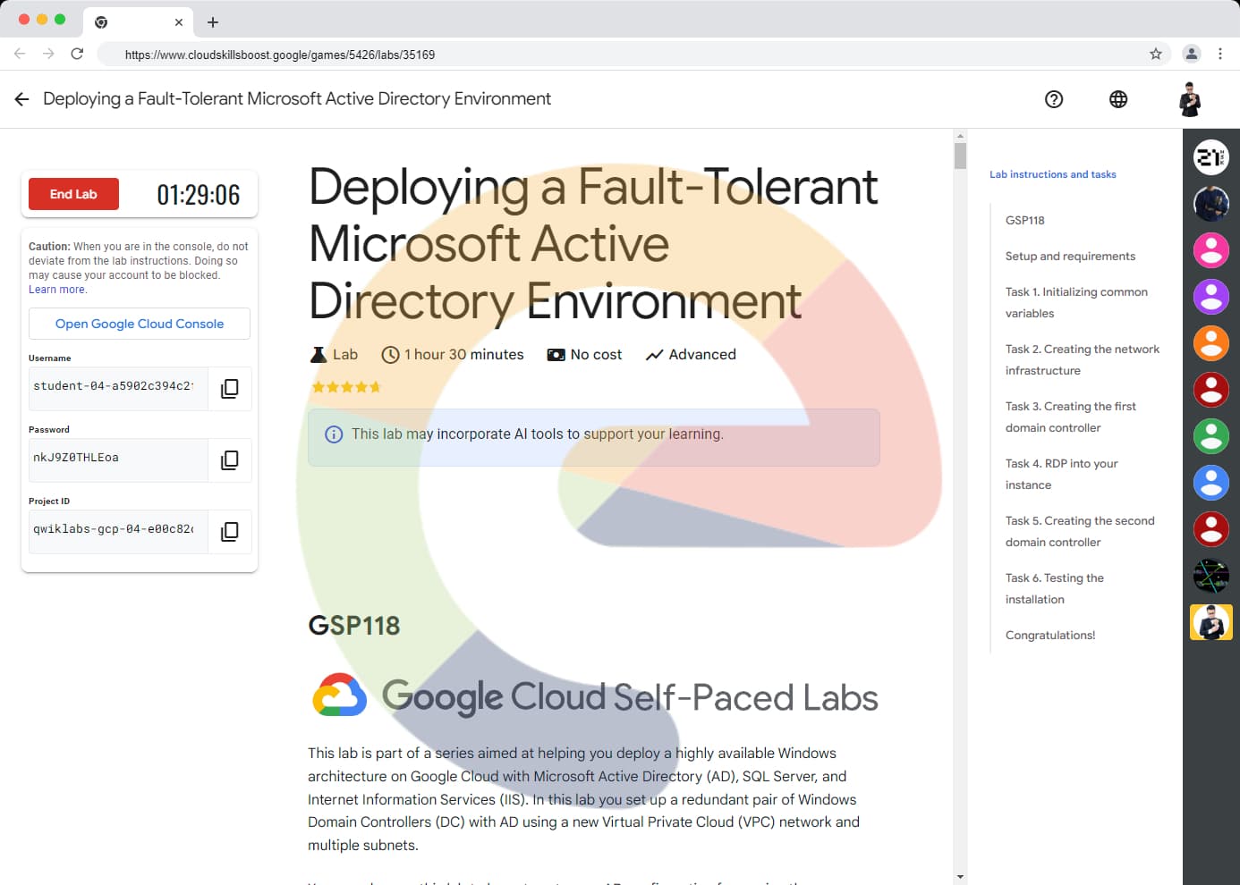Click the Google Cloud logo

tap(340, 695)
